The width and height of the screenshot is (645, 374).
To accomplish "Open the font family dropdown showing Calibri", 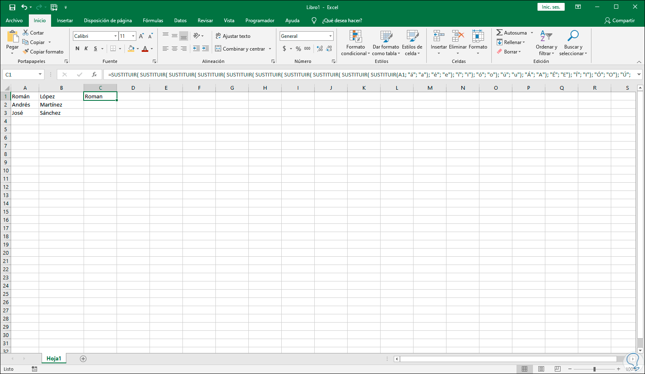I will [115, 36].
